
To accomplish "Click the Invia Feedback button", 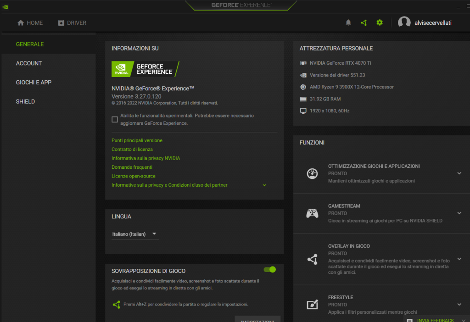I will pos(435,320).
